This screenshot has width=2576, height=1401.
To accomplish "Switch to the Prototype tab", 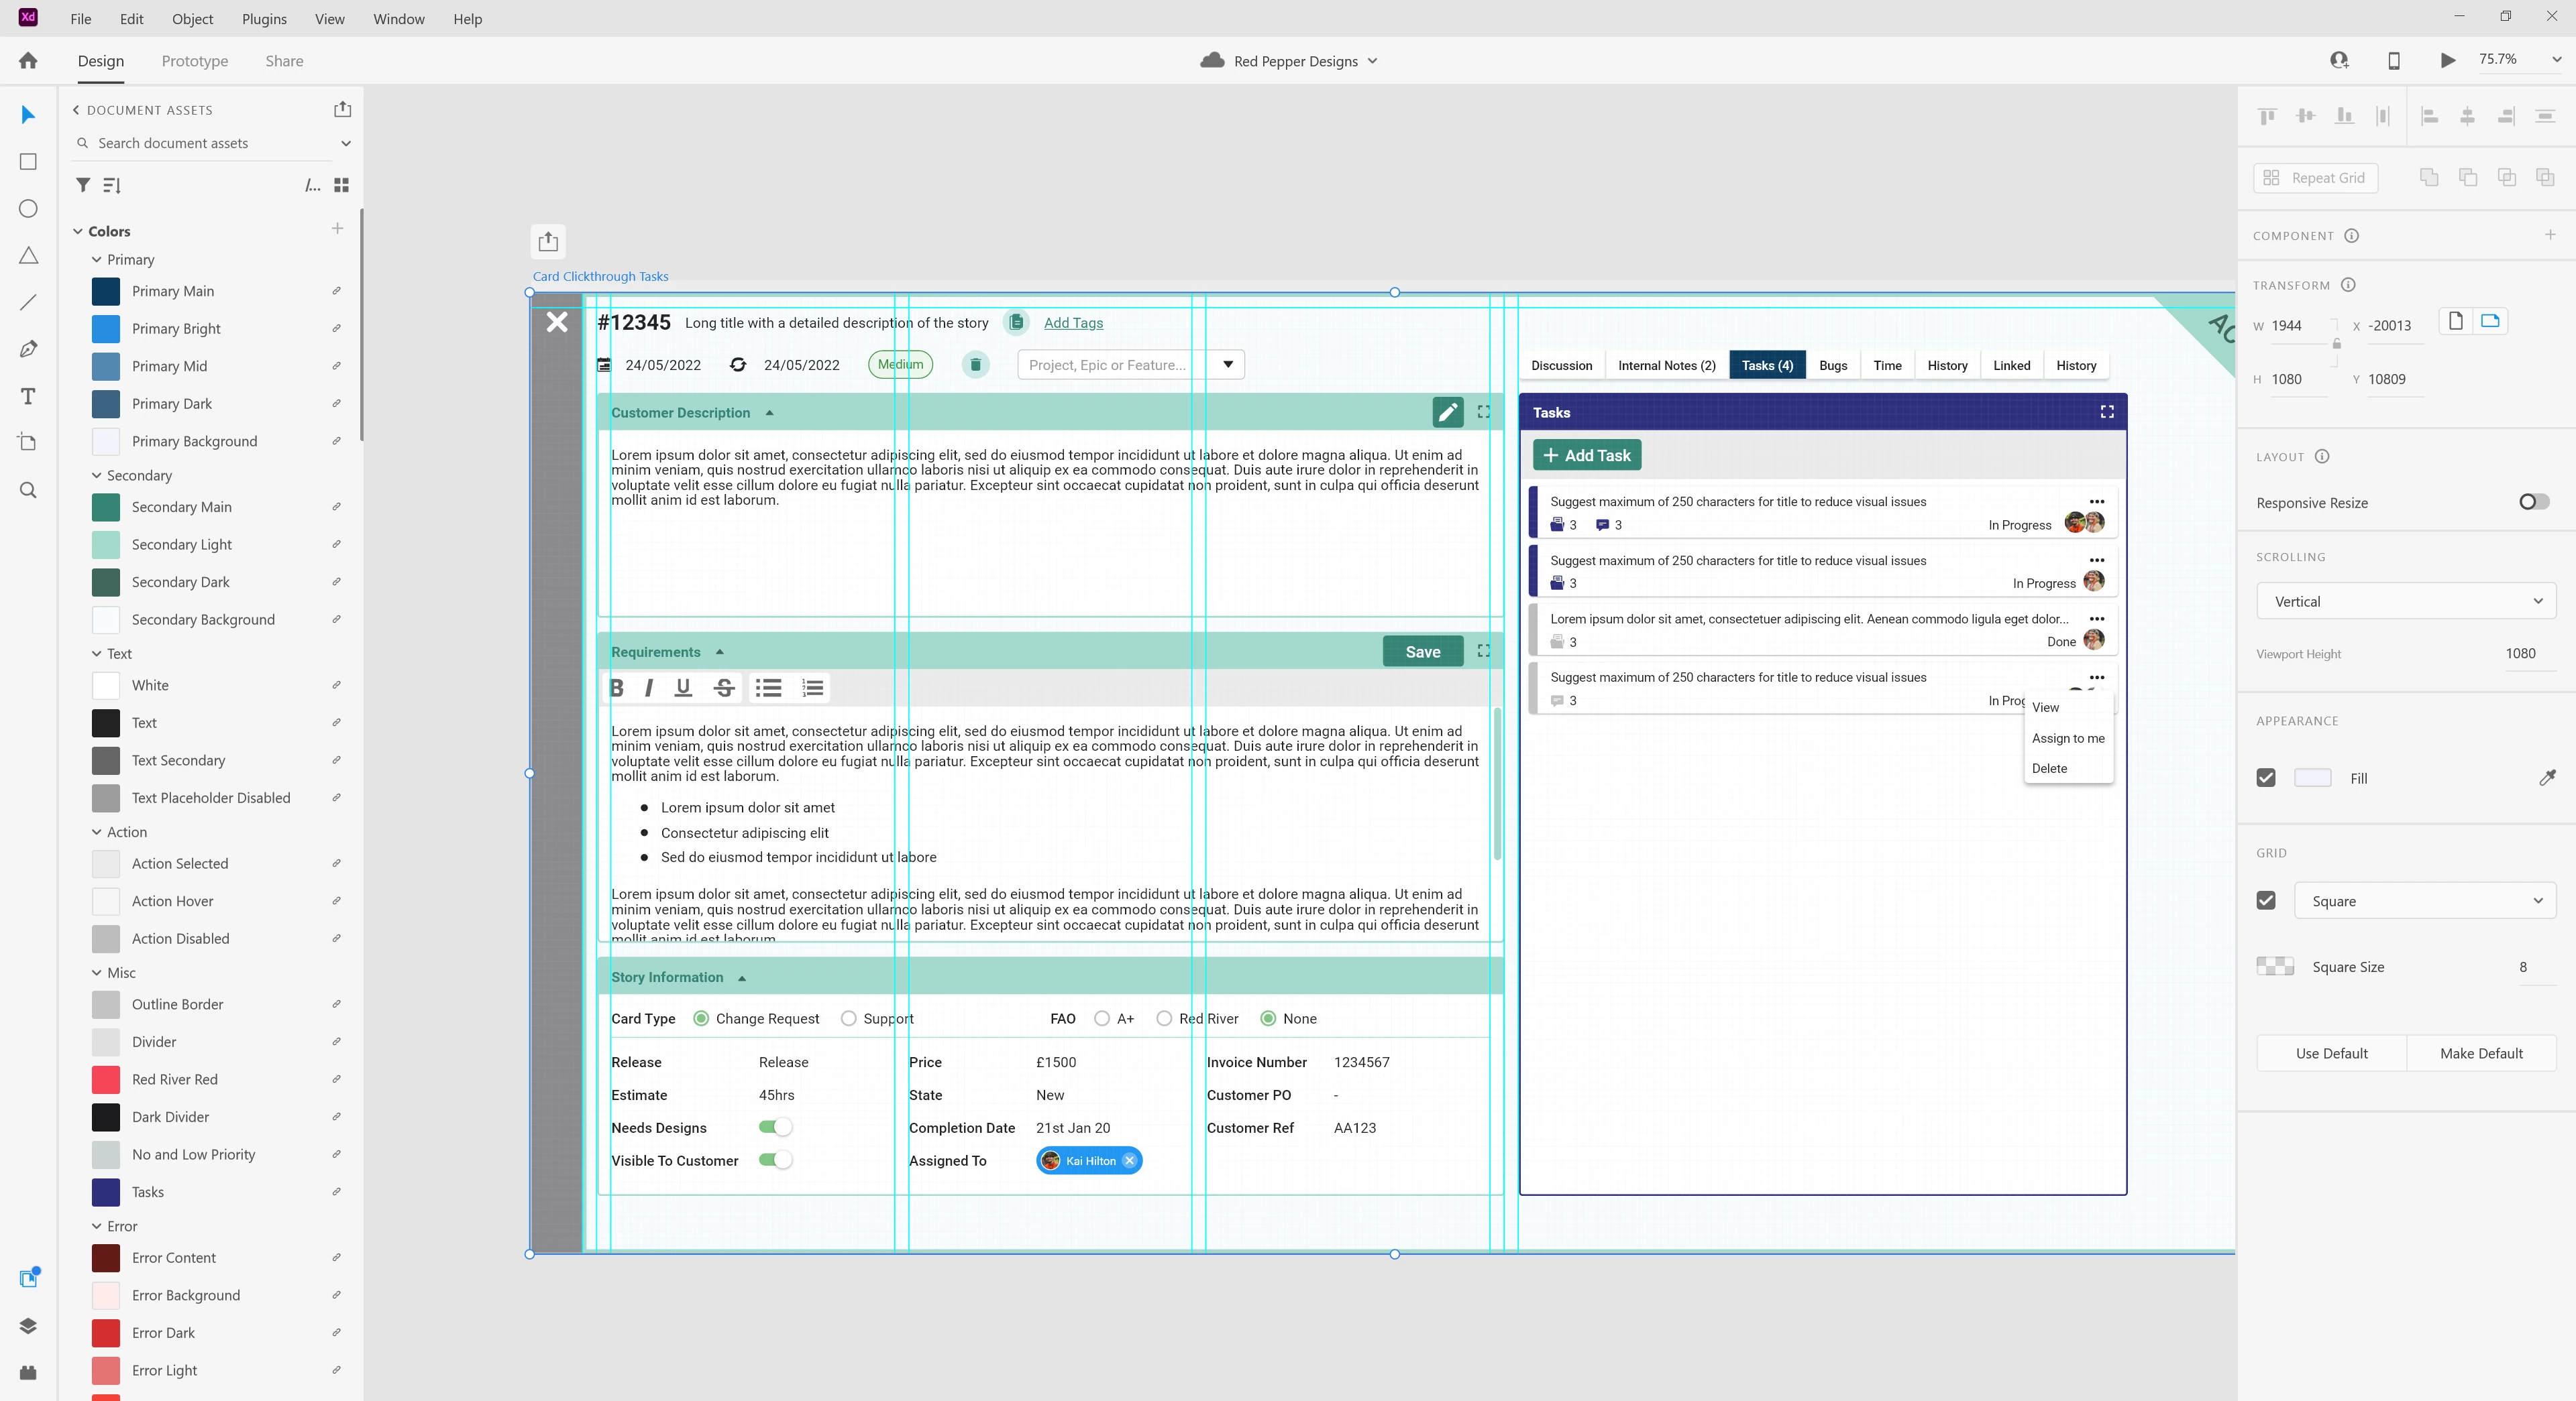I will pyautogui.click(x=195, y=61).
